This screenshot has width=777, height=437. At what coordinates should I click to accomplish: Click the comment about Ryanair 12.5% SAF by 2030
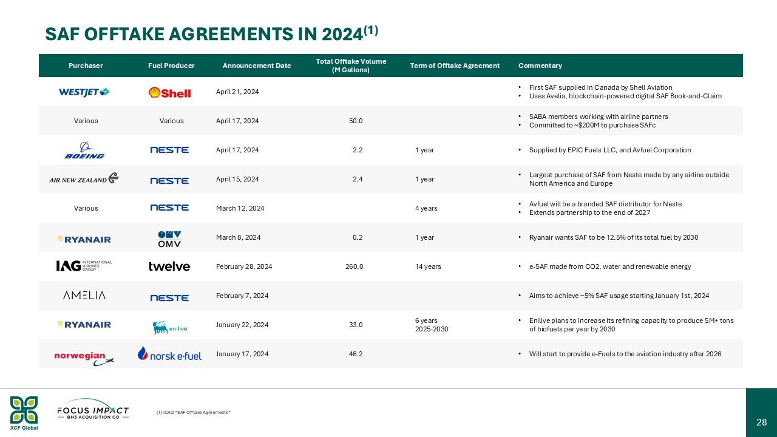[x=614, y=237]
